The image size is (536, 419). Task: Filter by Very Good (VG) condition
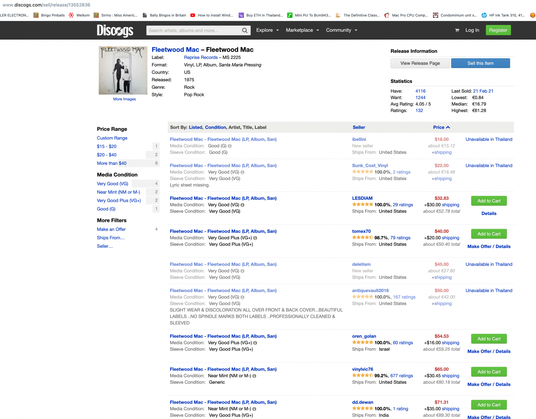(112, 184)
